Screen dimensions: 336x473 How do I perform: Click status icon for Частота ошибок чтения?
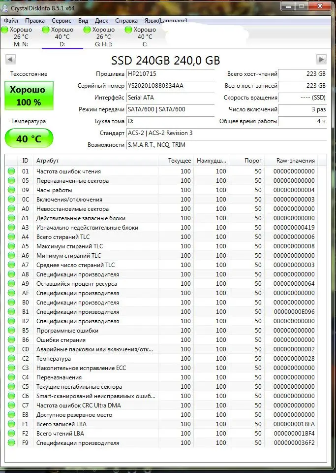pos(11,171)
